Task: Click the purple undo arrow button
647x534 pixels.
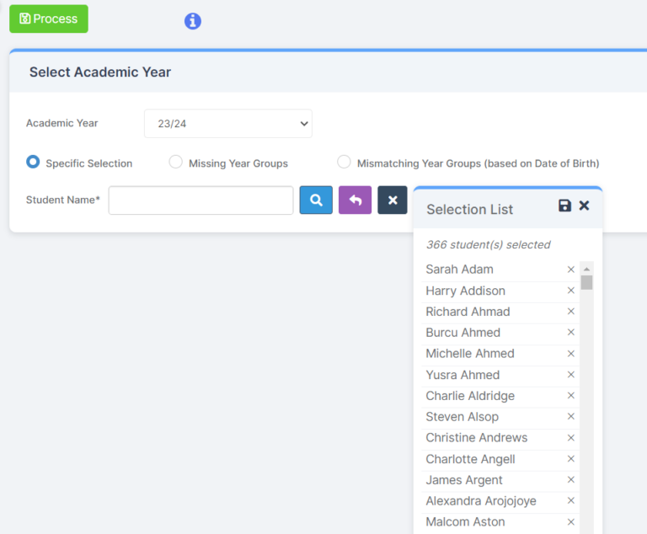Action: (x=355, y=200)
